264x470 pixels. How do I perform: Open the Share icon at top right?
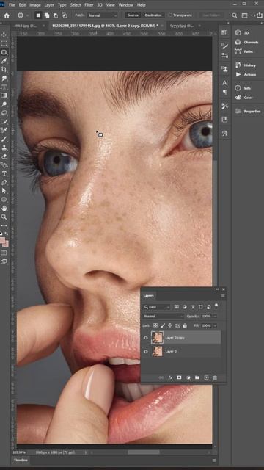click(259, 15)
